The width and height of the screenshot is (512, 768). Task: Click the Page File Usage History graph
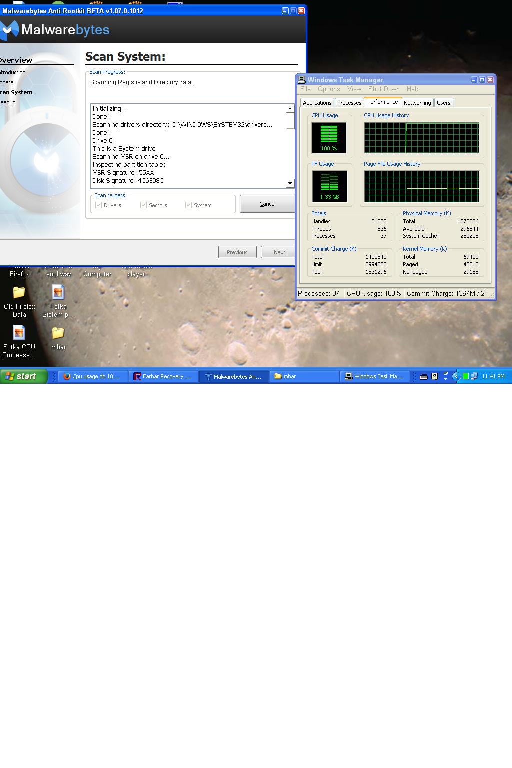422,186
